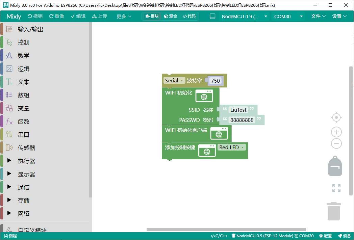
Task: Expand the 通信 category
Action: click(x=9, y=187)
